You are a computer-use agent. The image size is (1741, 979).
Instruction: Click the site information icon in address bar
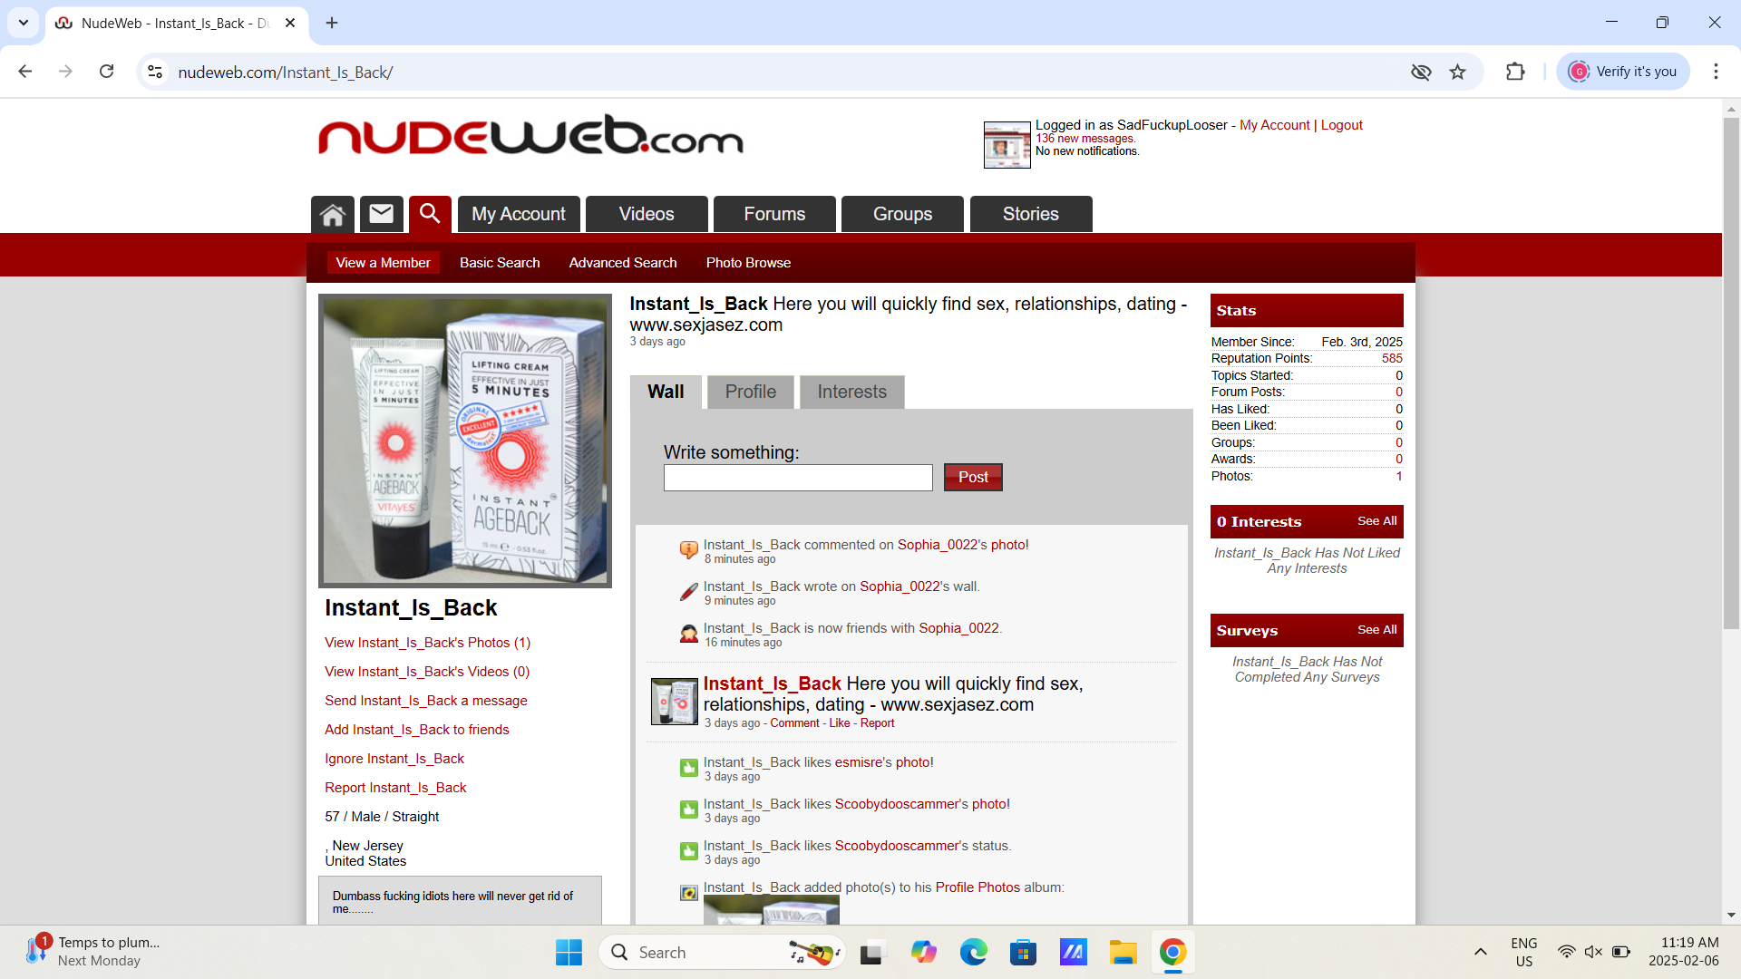pyautogui.click(x=155, y=72)
